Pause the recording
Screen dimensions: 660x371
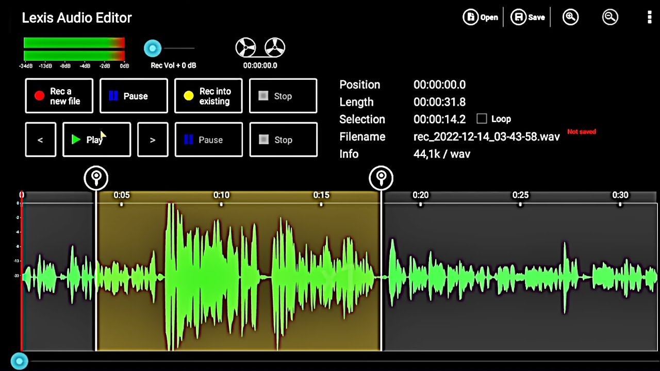(134, 96)
